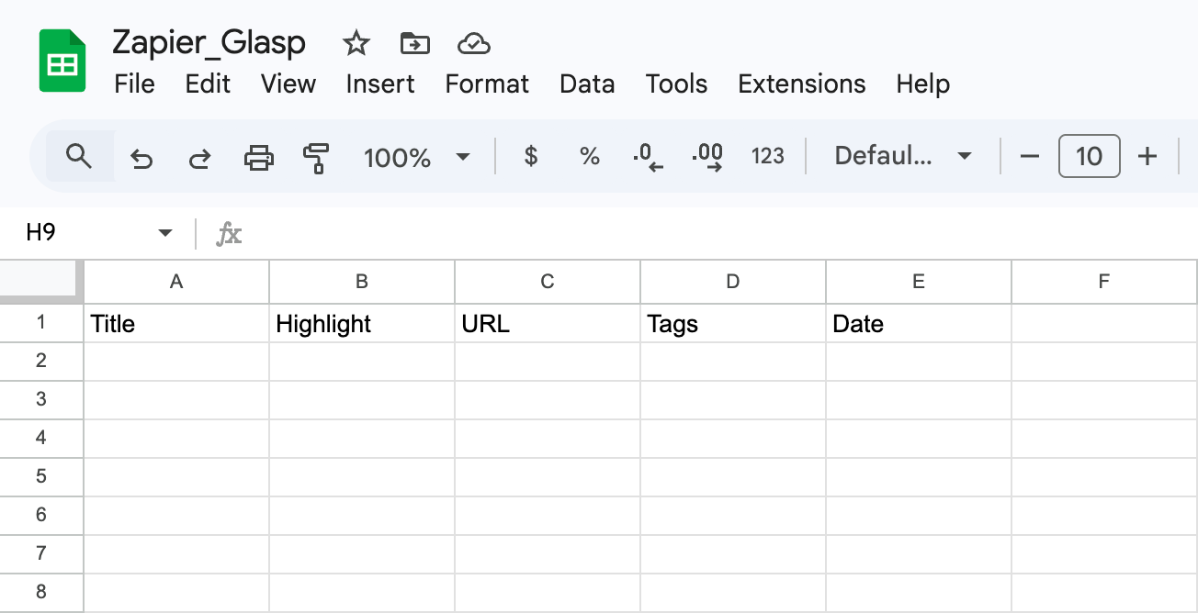Open the Tools menu
Viewport: 1198px width, 613px height.
coord(676,84)
